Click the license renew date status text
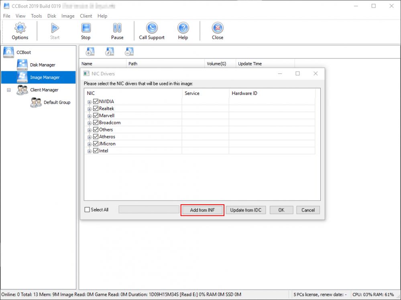 pos(320,294)
